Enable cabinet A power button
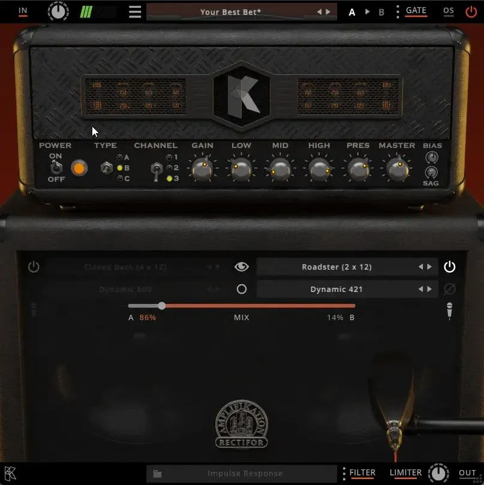 tap(34, 267)
